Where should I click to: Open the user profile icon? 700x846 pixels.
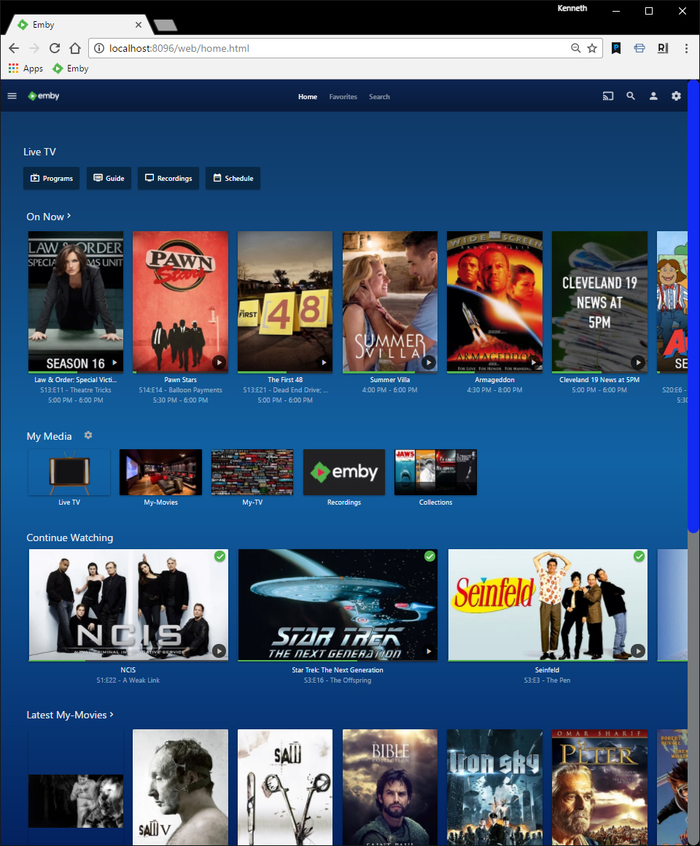pyautogui.click(x=653, y=96)
